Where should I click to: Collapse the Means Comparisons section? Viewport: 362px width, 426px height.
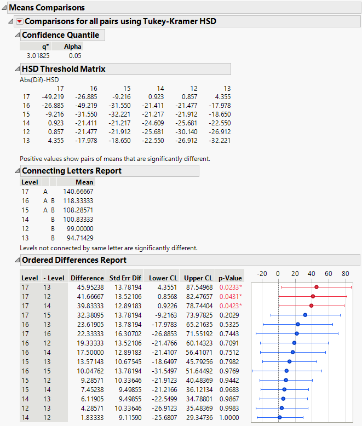pyautogui.click(x=4, y=8)
